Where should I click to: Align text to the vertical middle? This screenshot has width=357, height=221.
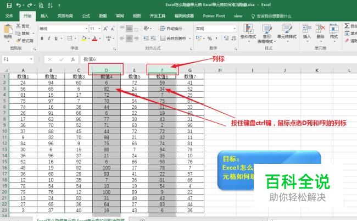click(129, 29)
